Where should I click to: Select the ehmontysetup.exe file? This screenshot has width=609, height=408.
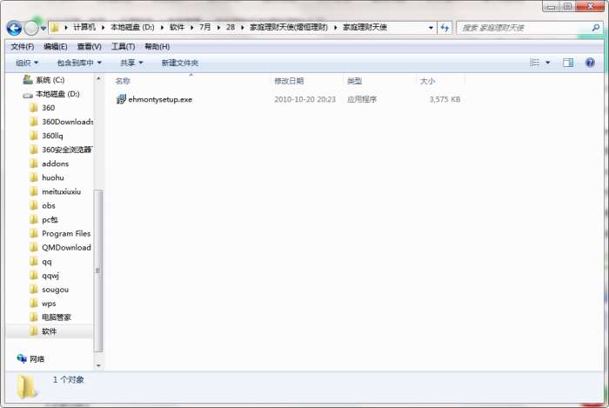[160, 99]
